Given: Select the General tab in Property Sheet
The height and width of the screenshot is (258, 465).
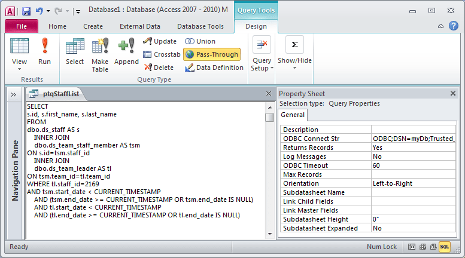Looking at the screenshot, I should tap(293, 115).
